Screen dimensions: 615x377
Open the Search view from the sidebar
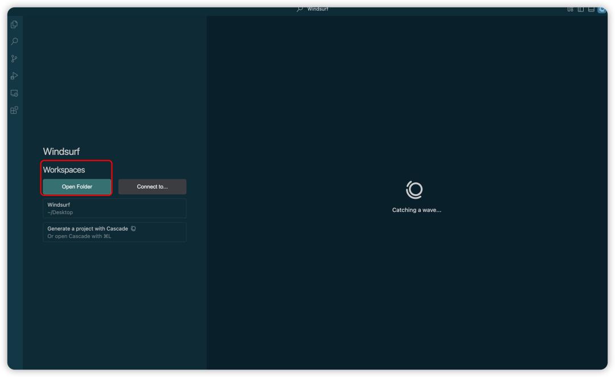pyautogui.click(x=14, y=41)
